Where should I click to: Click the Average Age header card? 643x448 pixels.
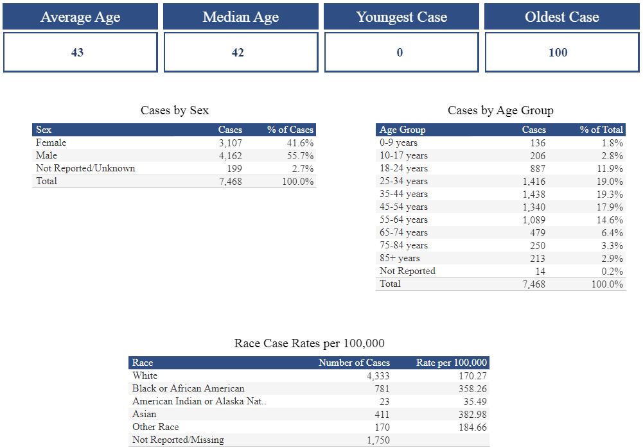(x=80, y=17)
